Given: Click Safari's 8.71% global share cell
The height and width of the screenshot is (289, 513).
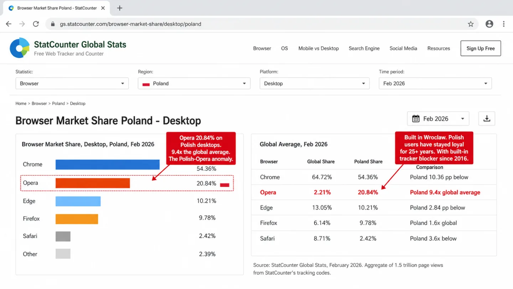Looking at the screenshot, I should [x=322, y=238].
